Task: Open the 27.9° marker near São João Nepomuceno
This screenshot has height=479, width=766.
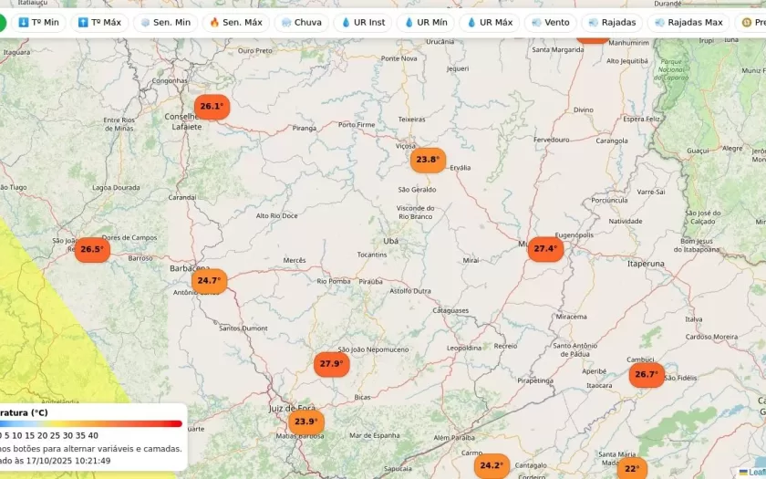Action: (x=331, y=364)
